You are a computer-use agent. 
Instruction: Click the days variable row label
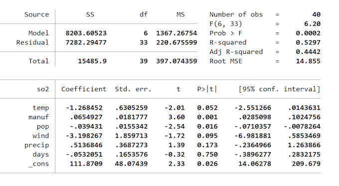click(41, 155)
